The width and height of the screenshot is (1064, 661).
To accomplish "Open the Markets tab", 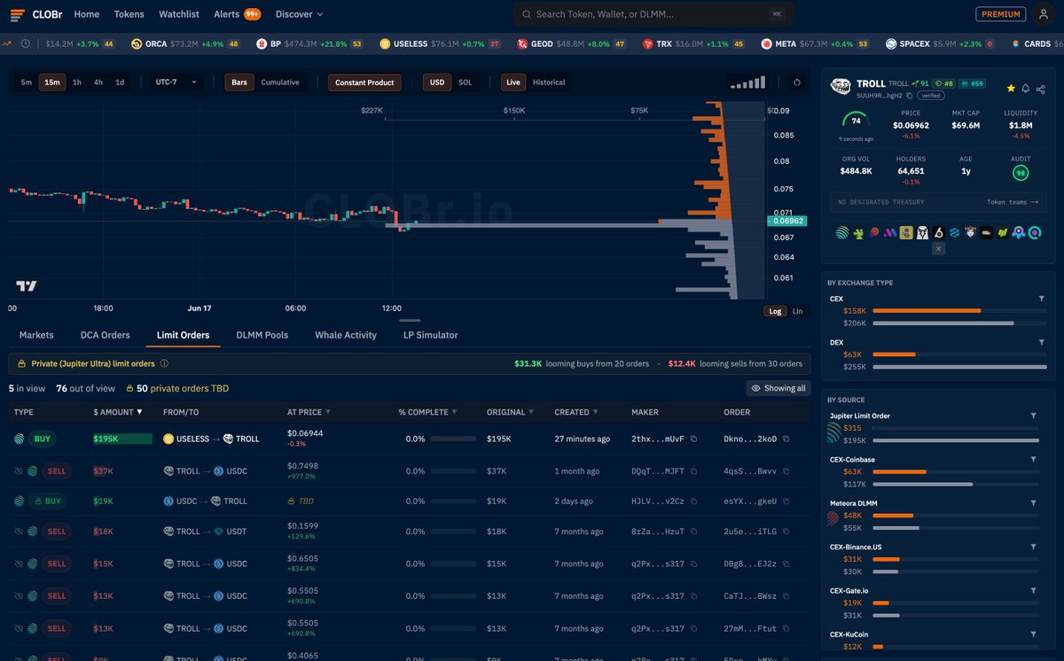I will click(36, 335).
